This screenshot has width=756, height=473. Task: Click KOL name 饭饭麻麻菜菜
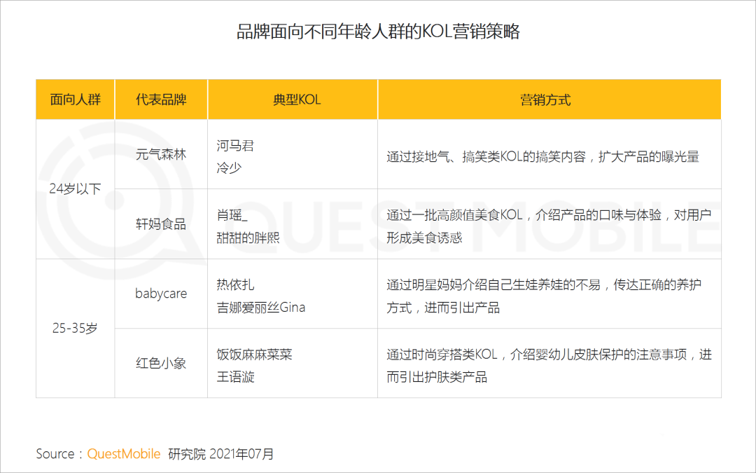coord(255,355)
